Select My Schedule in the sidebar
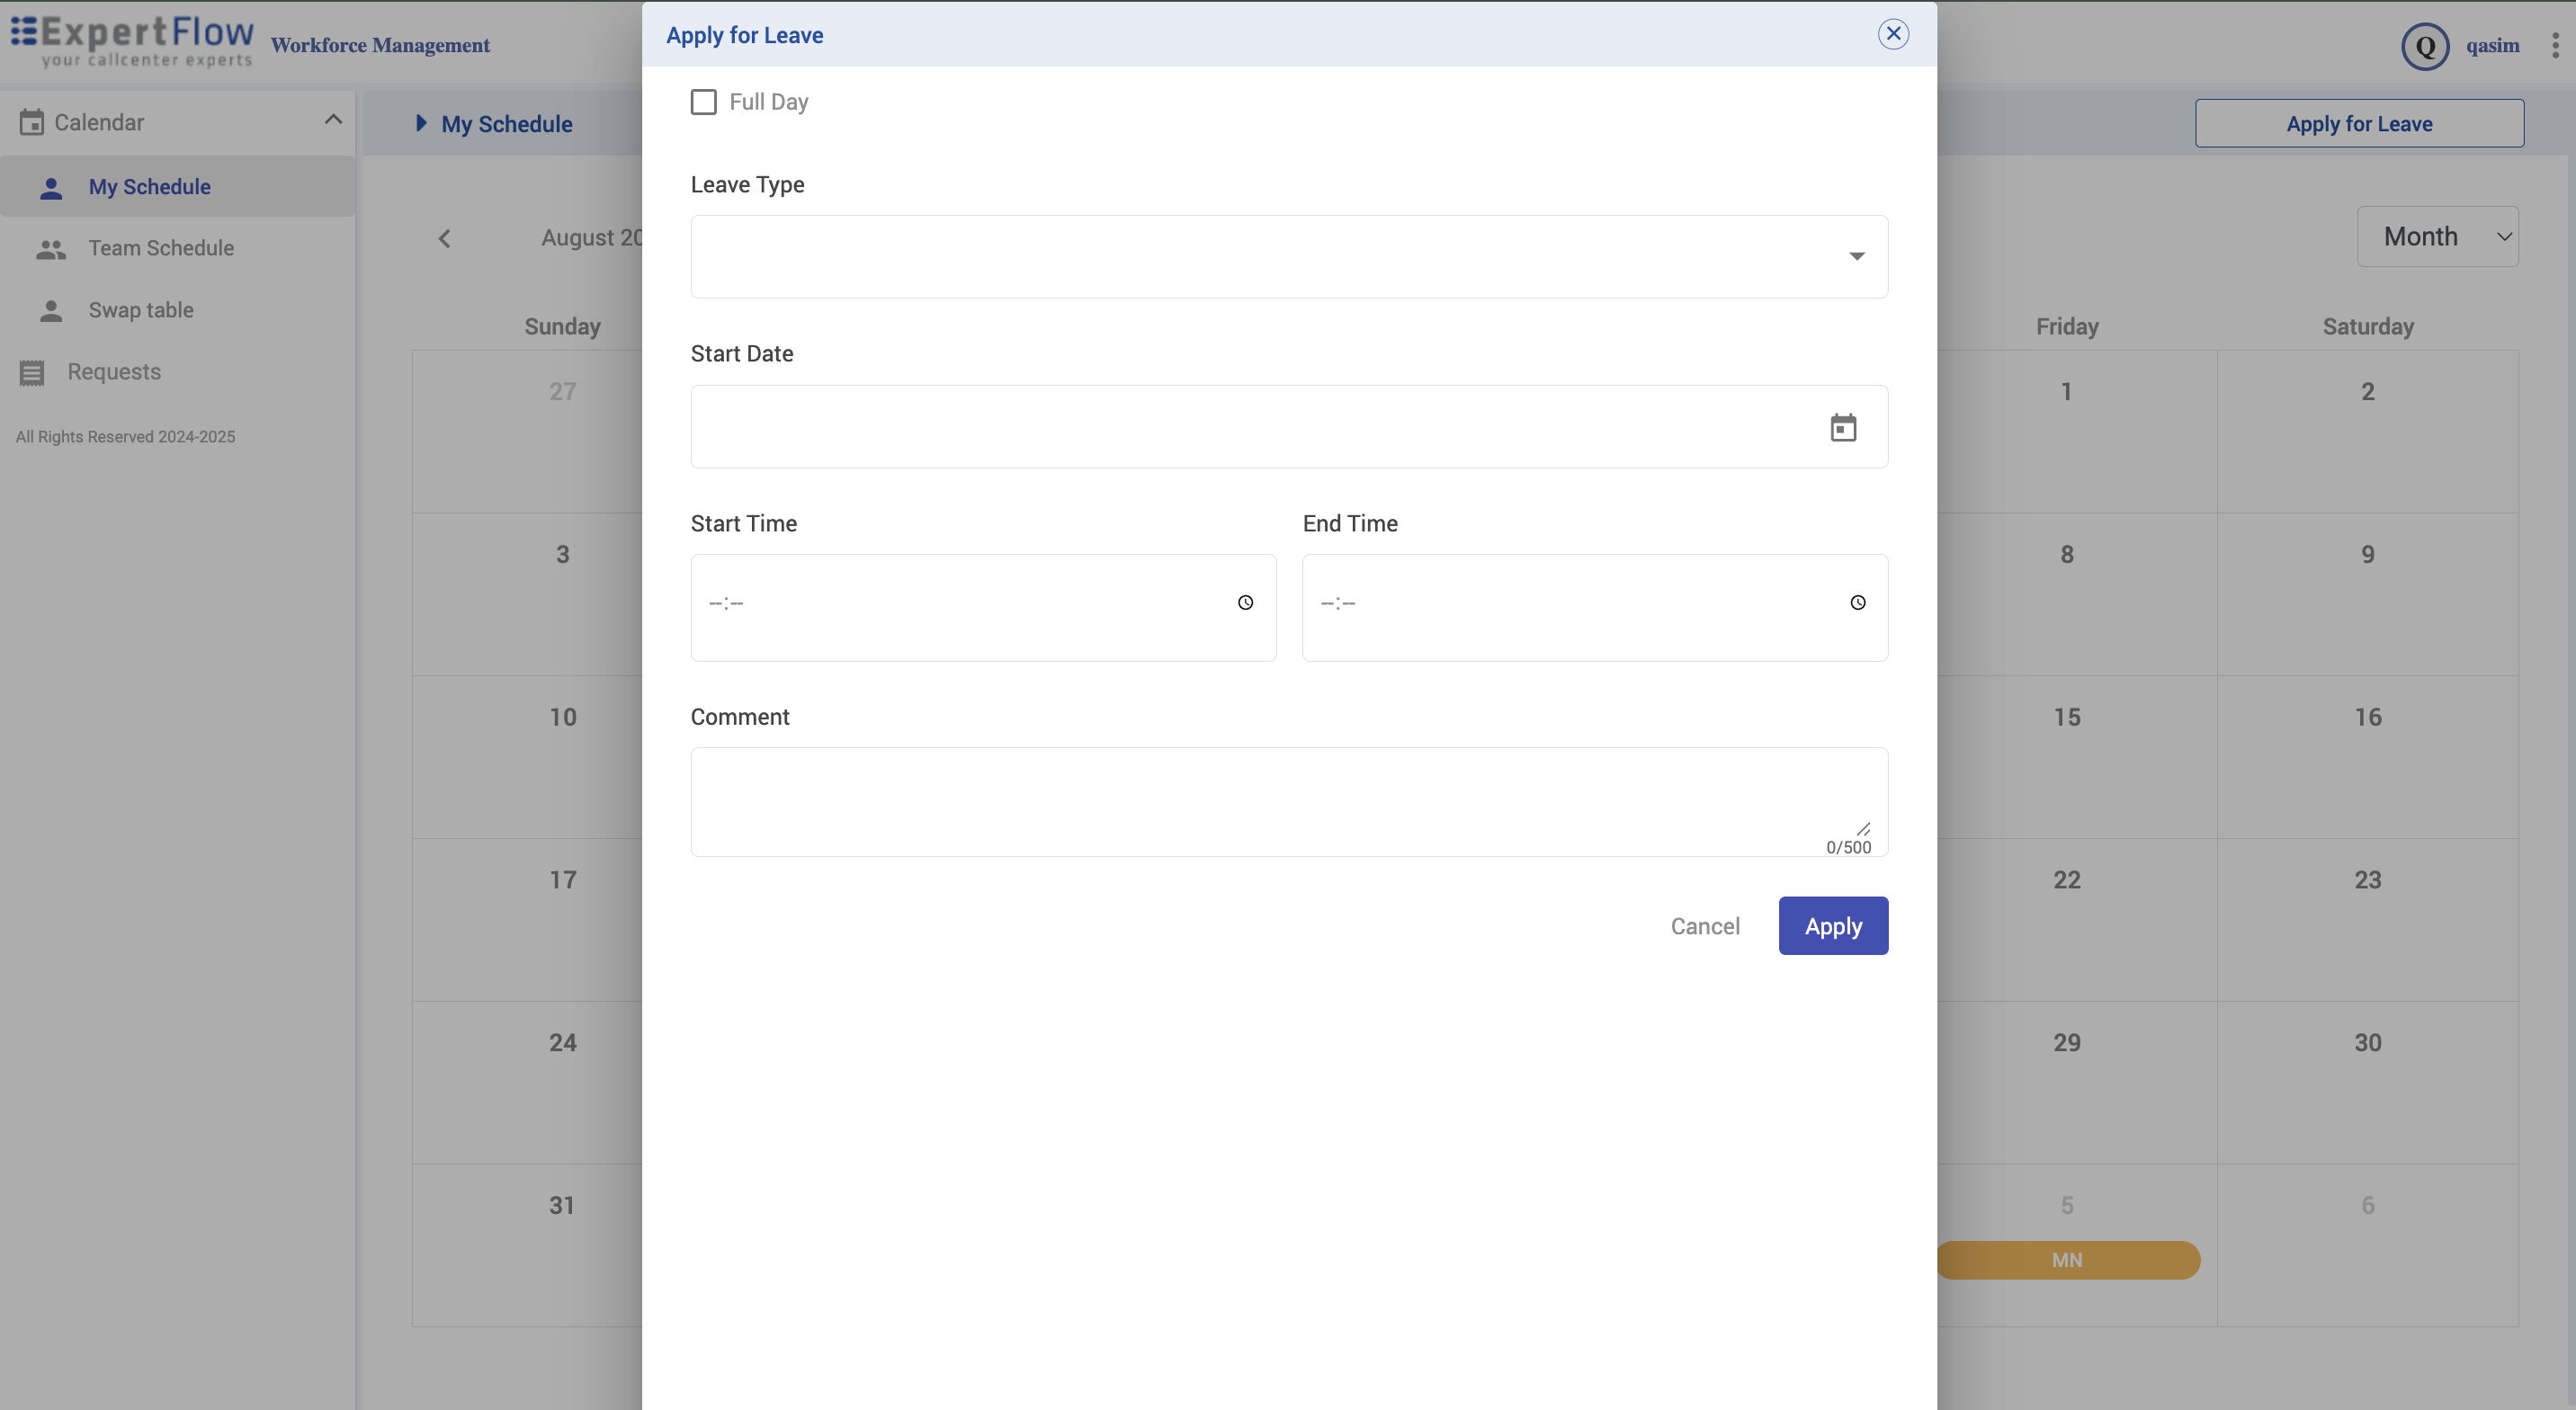The height and width of the screenshot is (1410, 2576). point(149,187)
